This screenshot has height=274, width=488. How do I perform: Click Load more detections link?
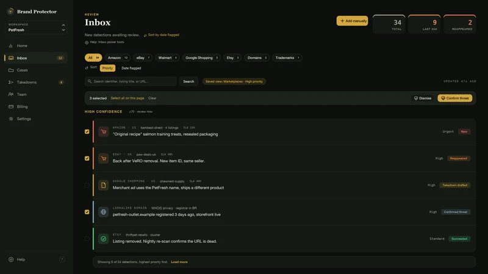pyautogui.click(x=179, y=262)
